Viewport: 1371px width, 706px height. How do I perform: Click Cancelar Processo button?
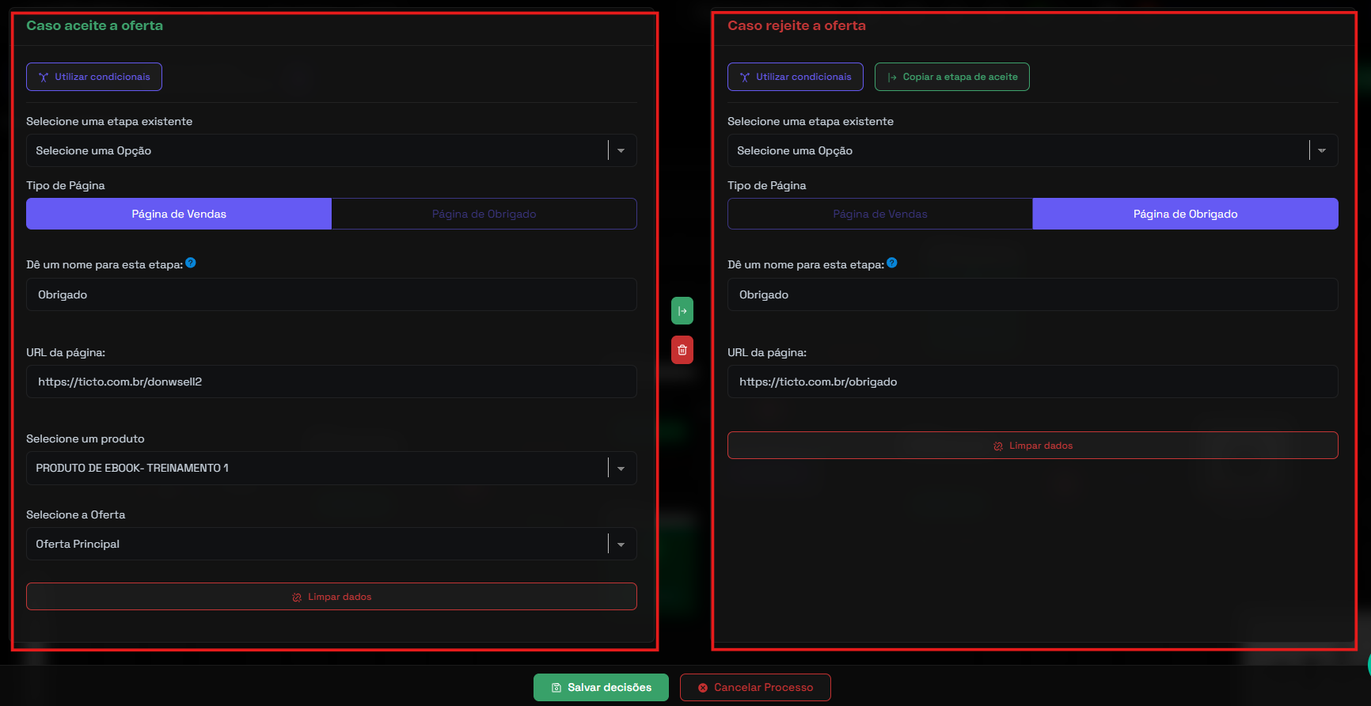[x=755, y=687]
